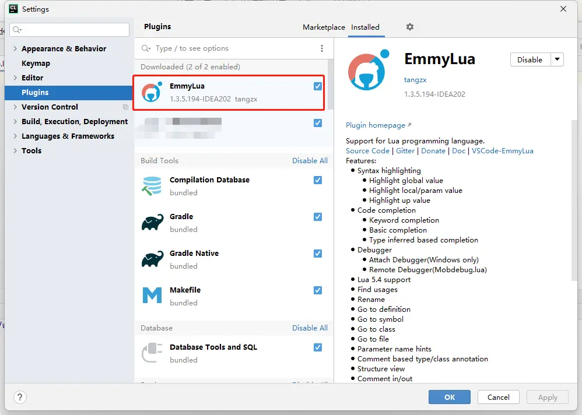This screenshot has width=582, height=415.
Task: Uncheck the EmmyLua plugin checkbox
Action: coord(318,86)
